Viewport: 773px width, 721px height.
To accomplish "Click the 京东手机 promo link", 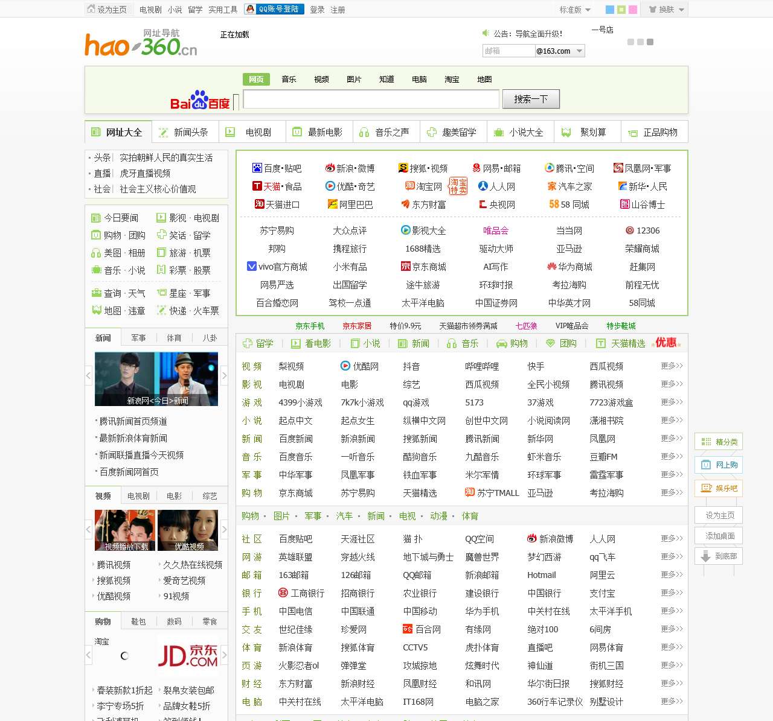I will click(310, 326).
